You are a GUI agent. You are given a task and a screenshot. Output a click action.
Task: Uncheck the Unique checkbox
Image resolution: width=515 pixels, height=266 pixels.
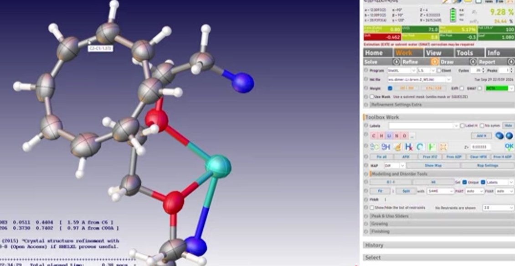tap(464, 182)
